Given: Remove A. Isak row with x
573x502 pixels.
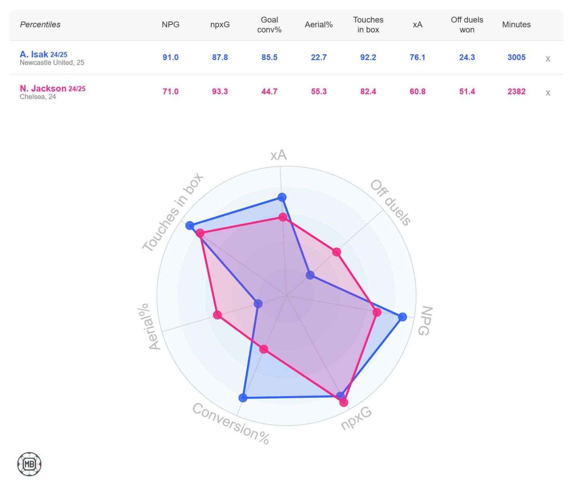Looking at the screenshot, I should coord(548,59).
